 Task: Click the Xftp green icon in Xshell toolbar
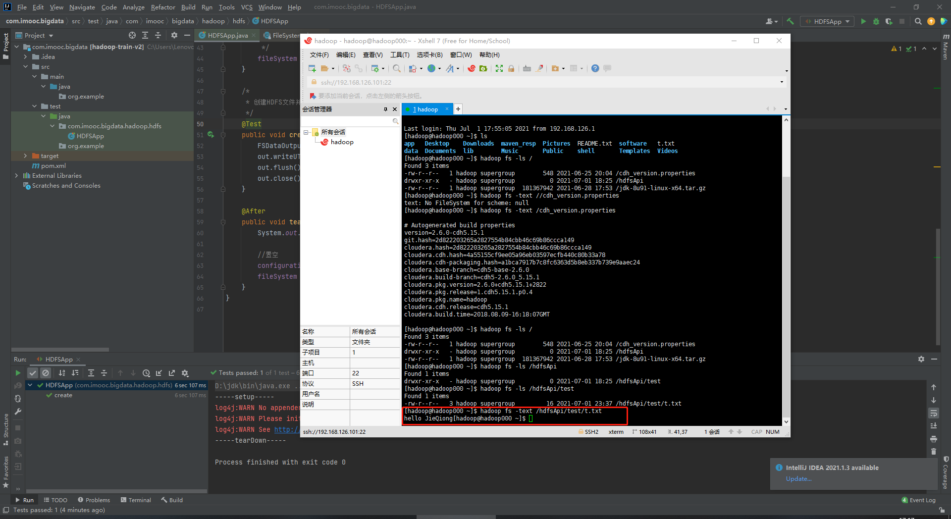pyautogui.click(x=483, y=68)
